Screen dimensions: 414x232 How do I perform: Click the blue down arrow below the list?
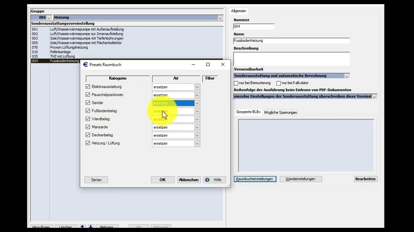click(91, 227)
